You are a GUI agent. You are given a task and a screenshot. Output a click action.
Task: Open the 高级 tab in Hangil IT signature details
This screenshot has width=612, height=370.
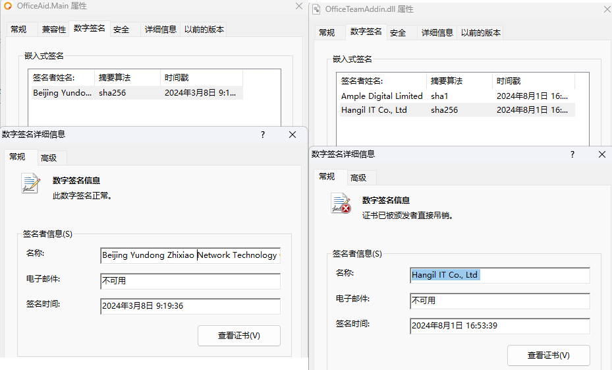(358, 177)
